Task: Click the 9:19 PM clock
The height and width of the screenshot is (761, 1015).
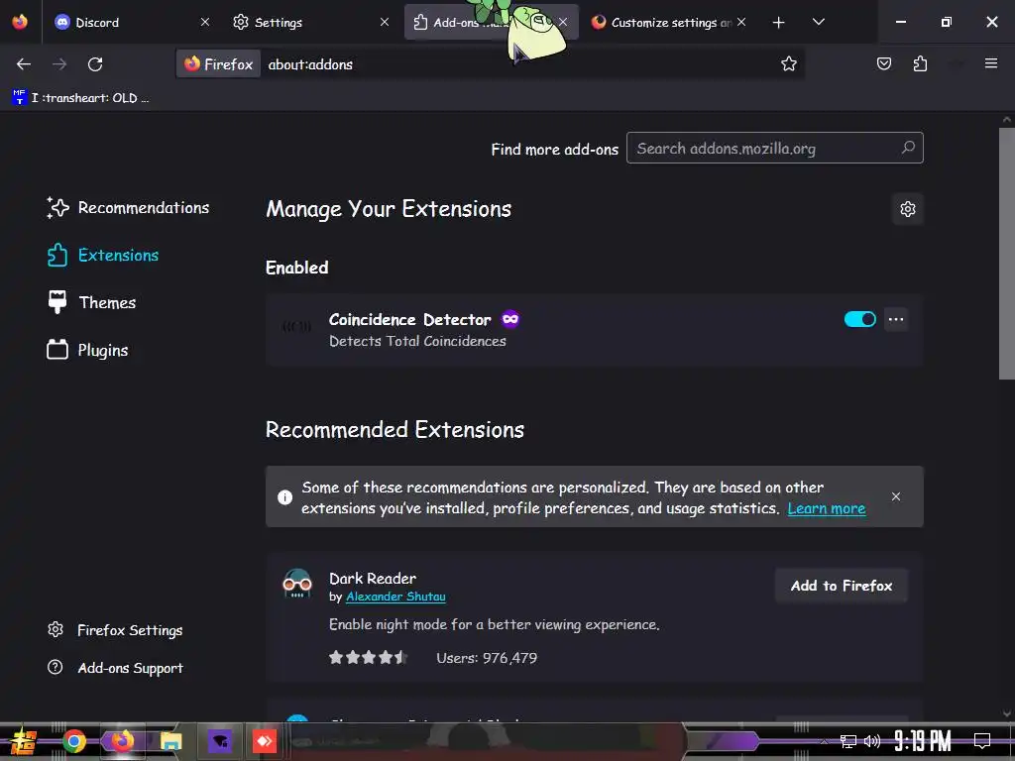Action: click(922, 740)
